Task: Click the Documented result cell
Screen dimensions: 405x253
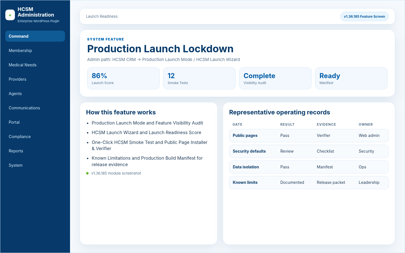Action: coord(292,182)
